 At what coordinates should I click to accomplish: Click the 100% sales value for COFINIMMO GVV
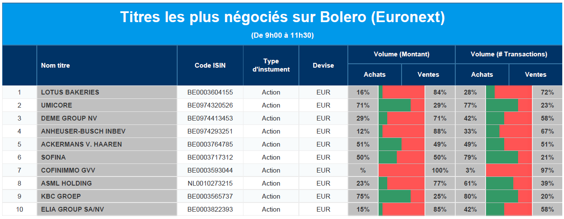pyautogui.click(x=440, y=170)
